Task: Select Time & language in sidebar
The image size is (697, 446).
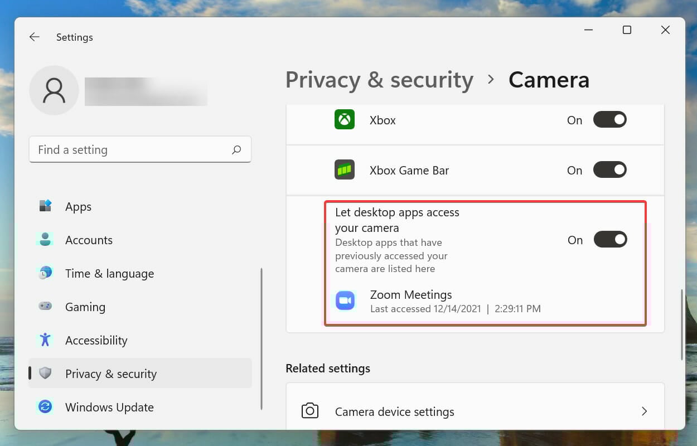Action: (109, 274)
